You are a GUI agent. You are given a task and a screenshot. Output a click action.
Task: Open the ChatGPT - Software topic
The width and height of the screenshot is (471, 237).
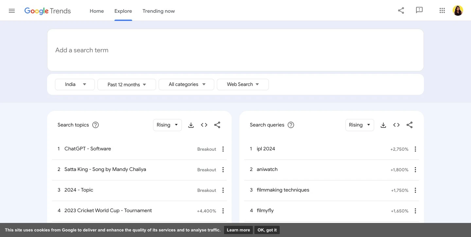pyautogui.click(x=88, y=149)
